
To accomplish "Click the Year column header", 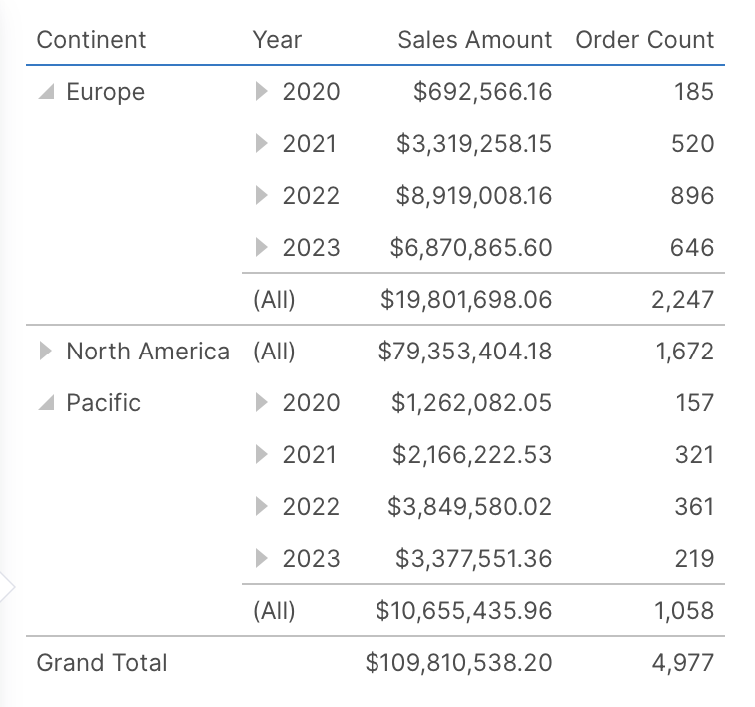I will 277,40.
